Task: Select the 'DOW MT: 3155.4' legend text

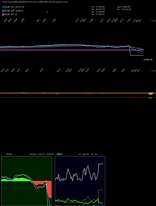Action: click(x=14, y=11)
